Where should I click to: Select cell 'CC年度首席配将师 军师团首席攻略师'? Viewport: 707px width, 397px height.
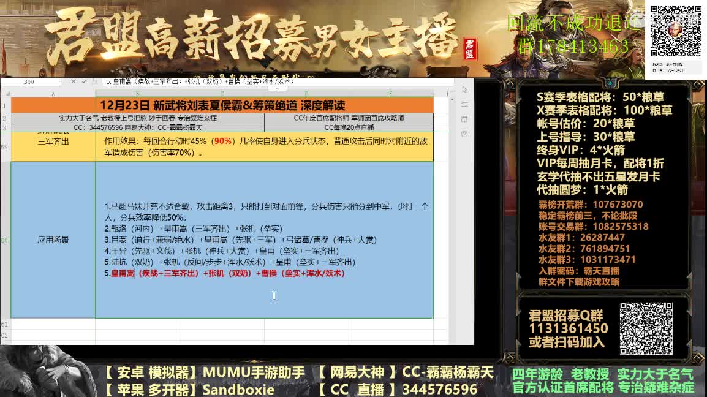(x=349, y=118)
